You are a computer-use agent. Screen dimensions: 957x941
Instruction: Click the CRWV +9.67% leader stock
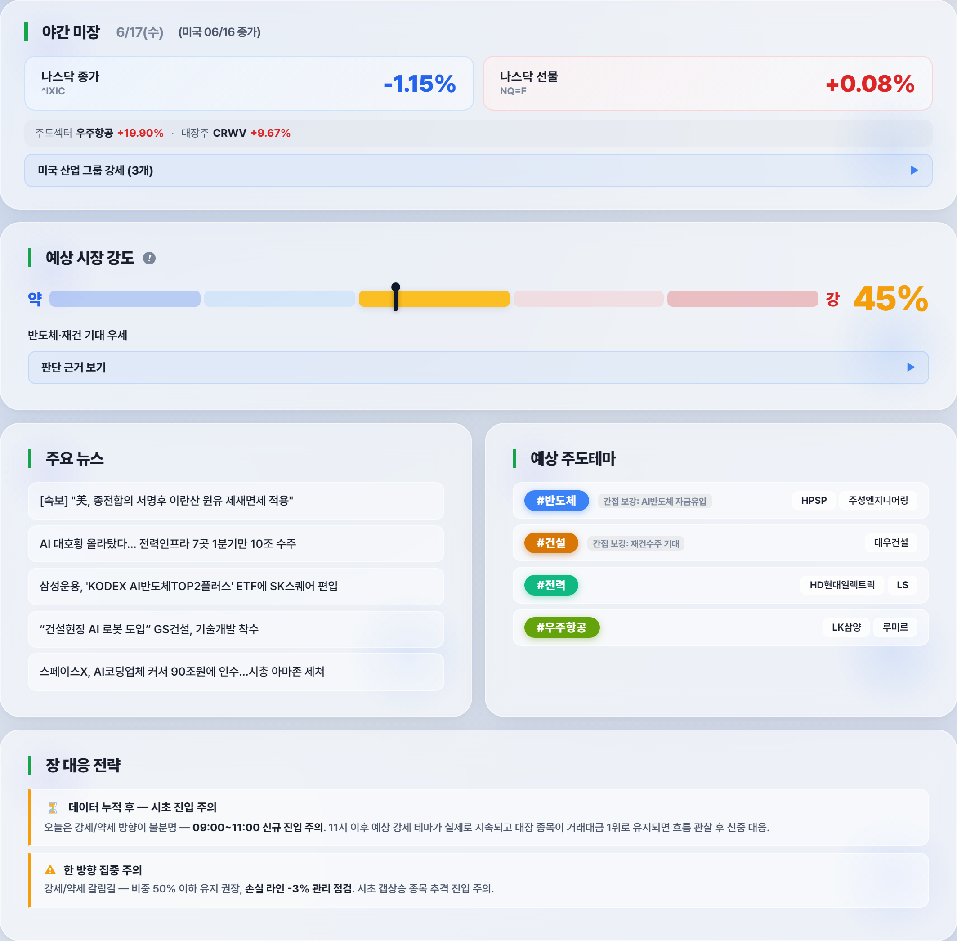[251, 133]
